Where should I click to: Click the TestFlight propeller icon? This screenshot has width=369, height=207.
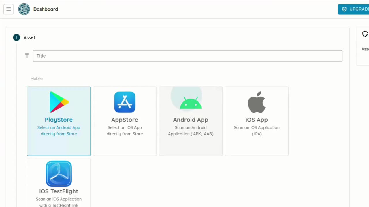click(x=59, y=174)
